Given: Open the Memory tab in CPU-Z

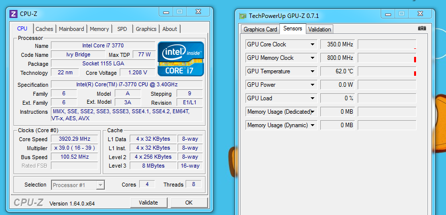Looking at the screenshot, I should [x=99, y=29].
